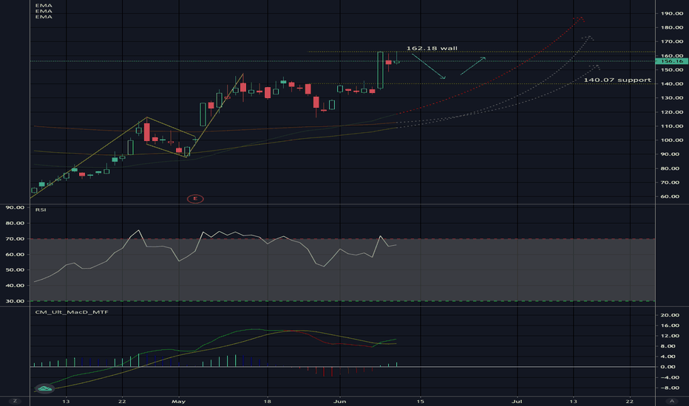
Task: Click the 30.00 level on the RSI scale
Action: (15, 301)
